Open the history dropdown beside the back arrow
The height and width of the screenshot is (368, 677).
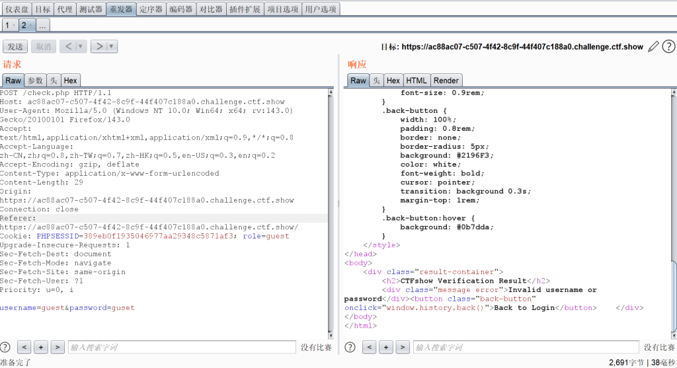[x=81, y=46]
